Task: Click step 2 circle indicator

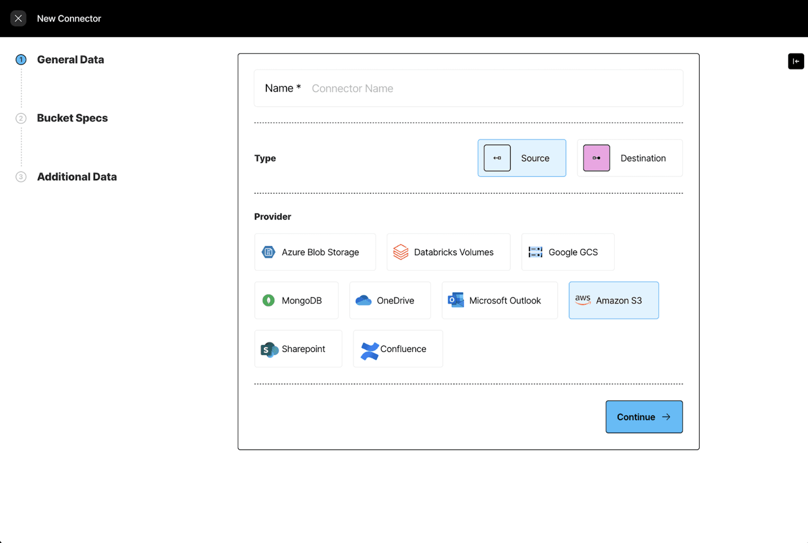Action: pos(21,118)
